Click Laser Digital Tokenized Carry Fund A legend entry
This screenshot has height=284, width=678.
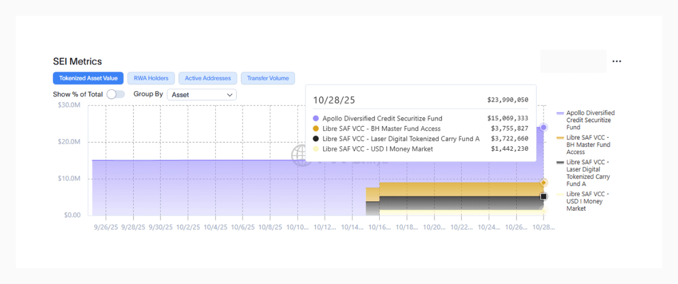[584, 173]
